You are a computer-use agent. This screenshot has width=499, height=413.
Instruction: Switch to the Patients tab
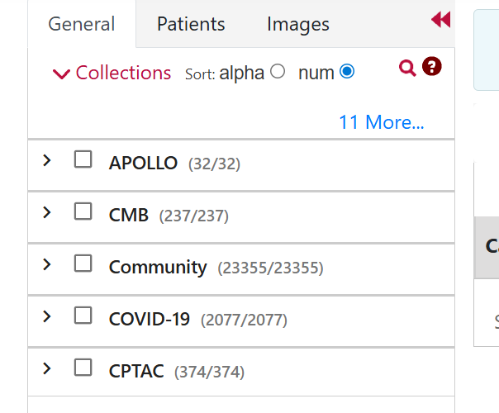point(191,24)
